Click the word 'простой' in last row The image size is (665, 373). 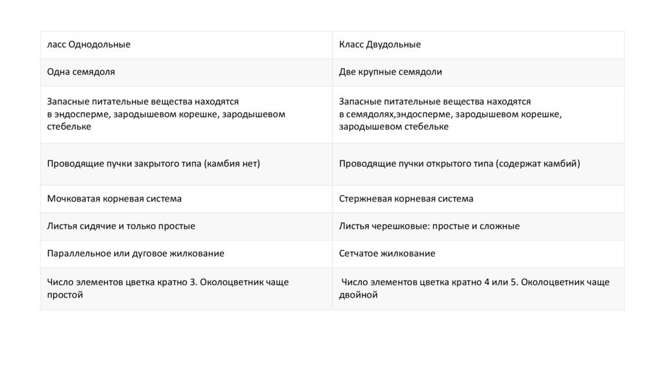65,295
